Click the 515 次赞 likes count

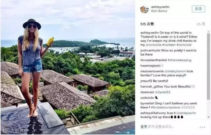pos(147,24)
